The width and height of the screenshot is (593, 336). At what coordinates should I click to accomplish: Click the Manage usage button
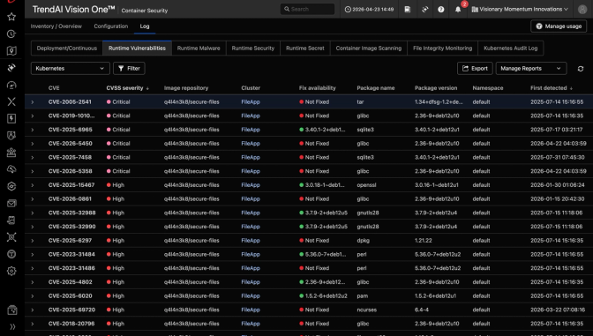[559, 26]
